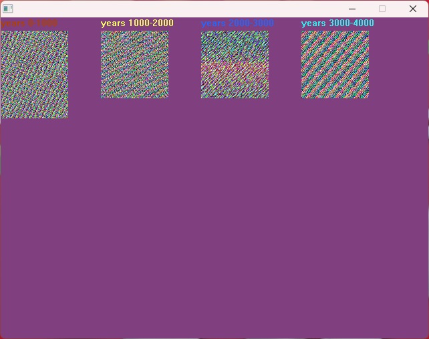Click the red "years 0-1000" label
Viewport: 429px width, 339px height.
pyautogui.click(x=29, y=23)
